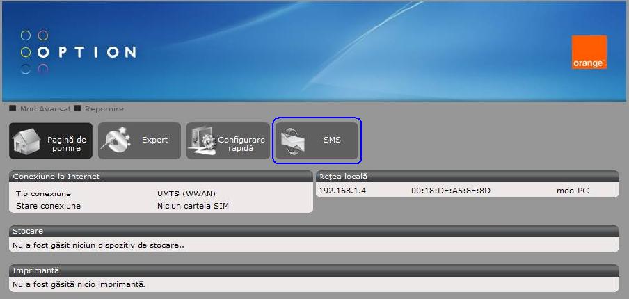This screenshot has width=629, height=299.
Task: Click the no printer found message
Action: point(79,284)
